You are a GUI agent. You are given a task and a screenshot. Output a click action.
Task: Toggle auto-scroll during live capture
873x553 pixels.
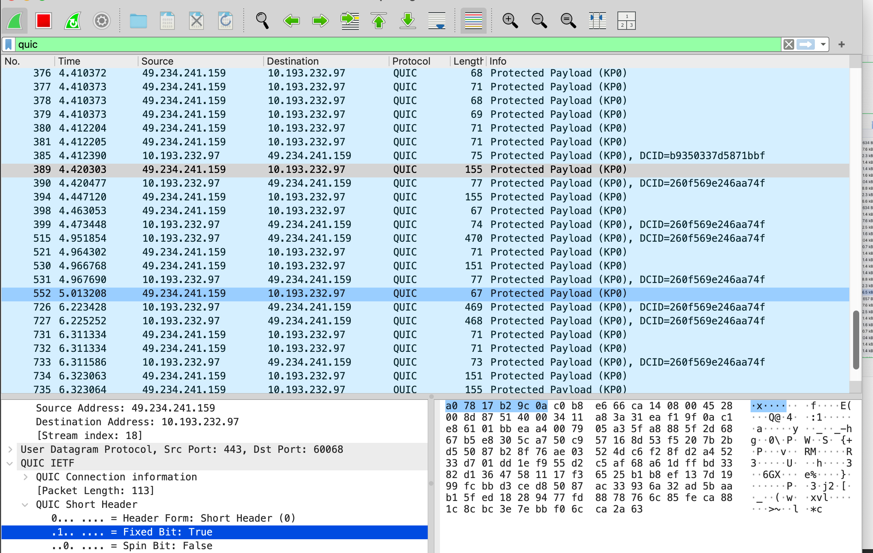pyautogui.click(x=436, y=21)
